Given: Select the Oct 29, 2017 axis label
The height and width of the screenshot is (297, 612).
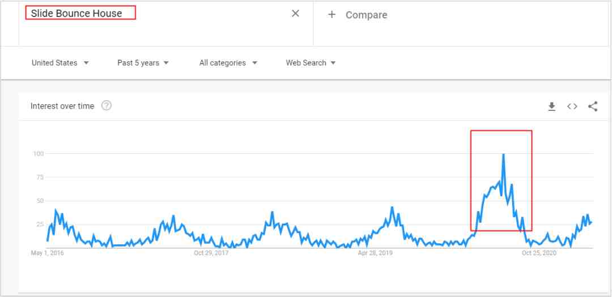Looking at the screenshot, I should click(211, 253).
